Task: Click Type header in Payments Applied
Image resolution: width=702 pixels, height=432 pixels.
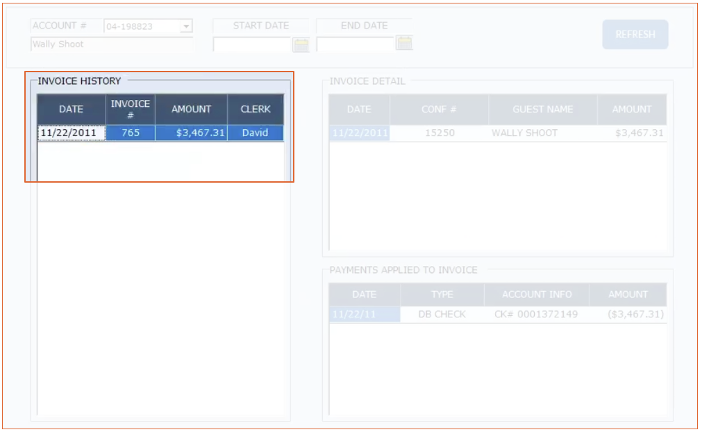Action: [442, 294]
